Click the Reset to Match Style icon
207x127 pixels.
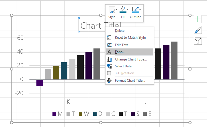pyautogui.click(x=109, y=38)
